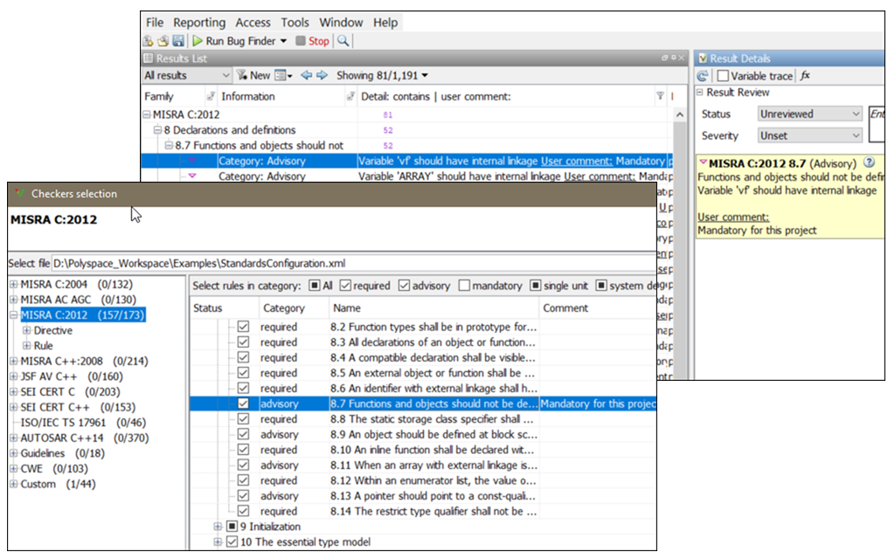
Task: Collapse the 8.7 Functions and objects node
Action: coord(169,145)
